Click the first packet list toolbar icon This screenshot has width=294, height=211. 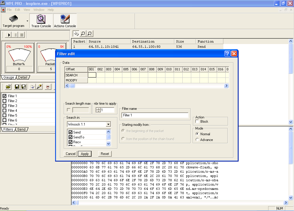(76, 34)
